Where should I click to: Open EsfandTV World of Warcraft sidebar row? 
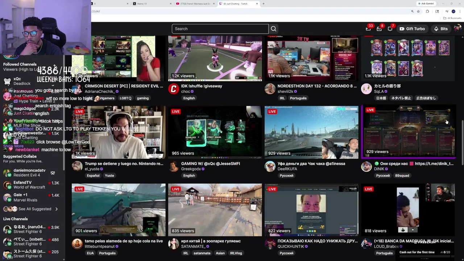pos(31,185)
